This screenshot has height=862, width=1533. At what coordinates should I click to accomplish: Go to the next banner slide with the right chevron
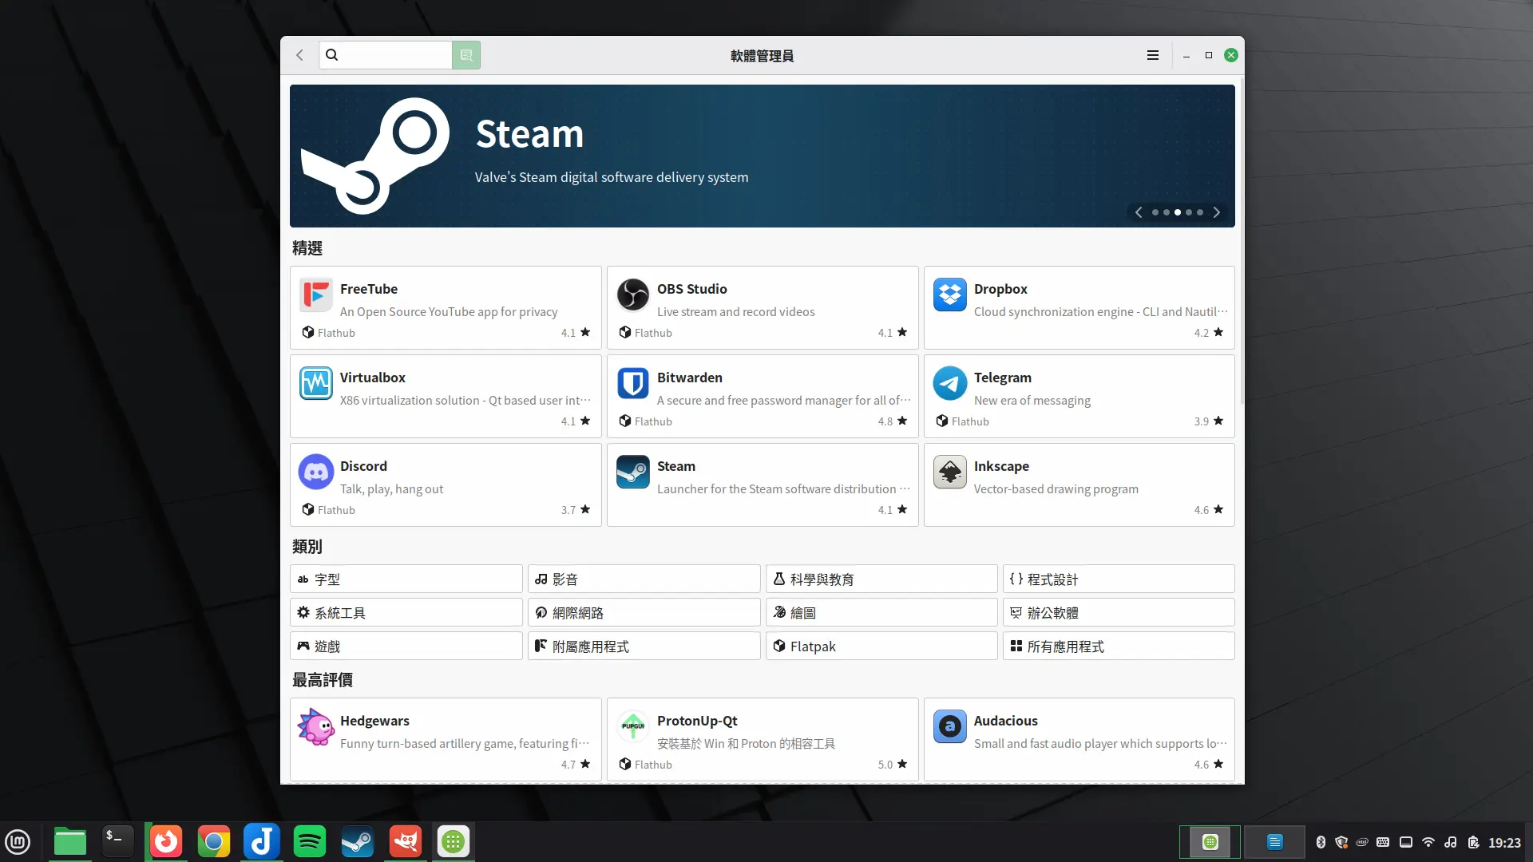(x=1216, y=212)
